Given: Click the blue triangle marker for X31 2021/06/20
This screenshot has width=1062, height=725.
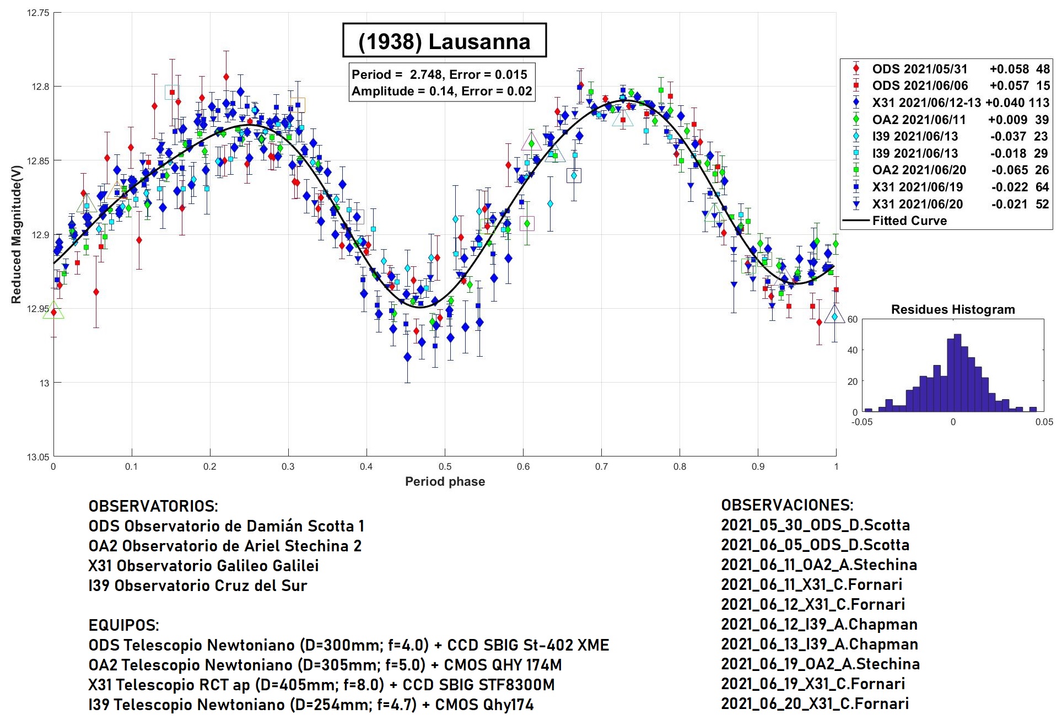Looking at the screenshot, I should 856,204.
